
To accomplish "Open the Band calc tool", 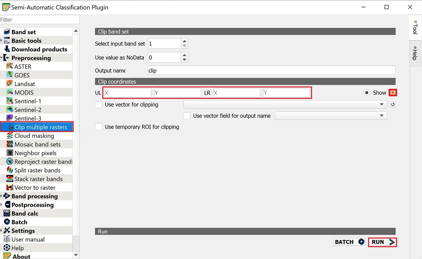I will [x=26, y=213].
